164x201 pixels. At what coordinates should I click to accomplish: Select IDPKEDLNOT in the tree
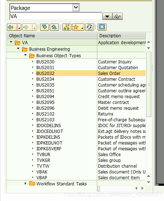(x=49, y=143)
